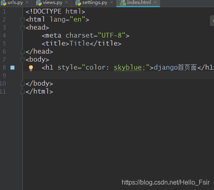214x190 pixels.
Task: Close the settings.py tab
Action: 112,2
